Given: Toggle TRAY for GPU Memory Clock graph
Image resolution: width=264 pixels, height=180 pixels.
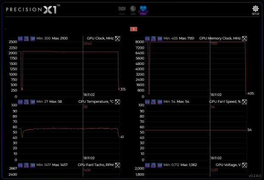Looking at the screenshot, I should point(159,39).
